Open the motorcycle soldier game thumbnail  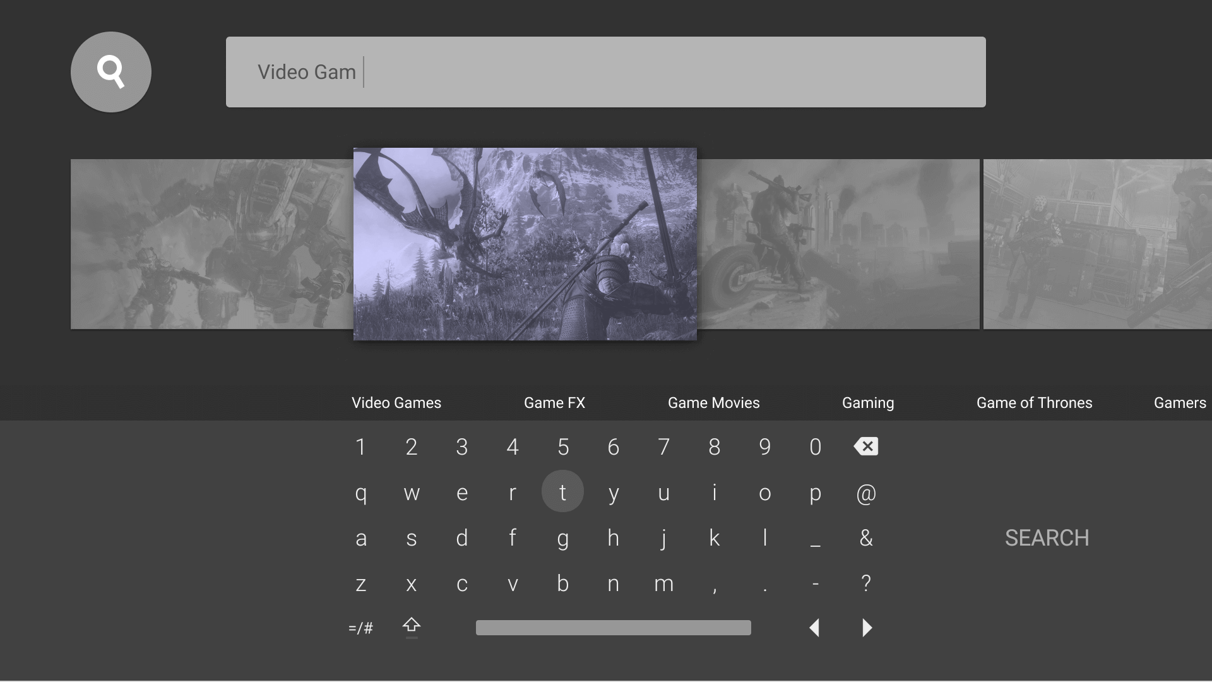(838, 244)
